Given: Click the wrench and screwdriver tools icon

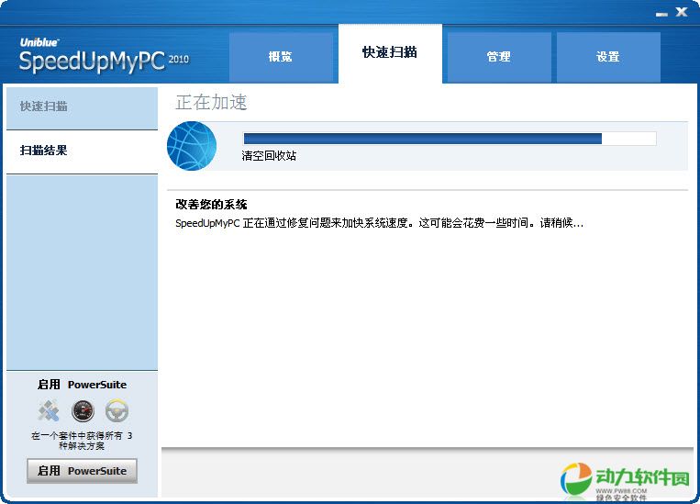Looking at the screenshot, I should click(x=48, y=410).
